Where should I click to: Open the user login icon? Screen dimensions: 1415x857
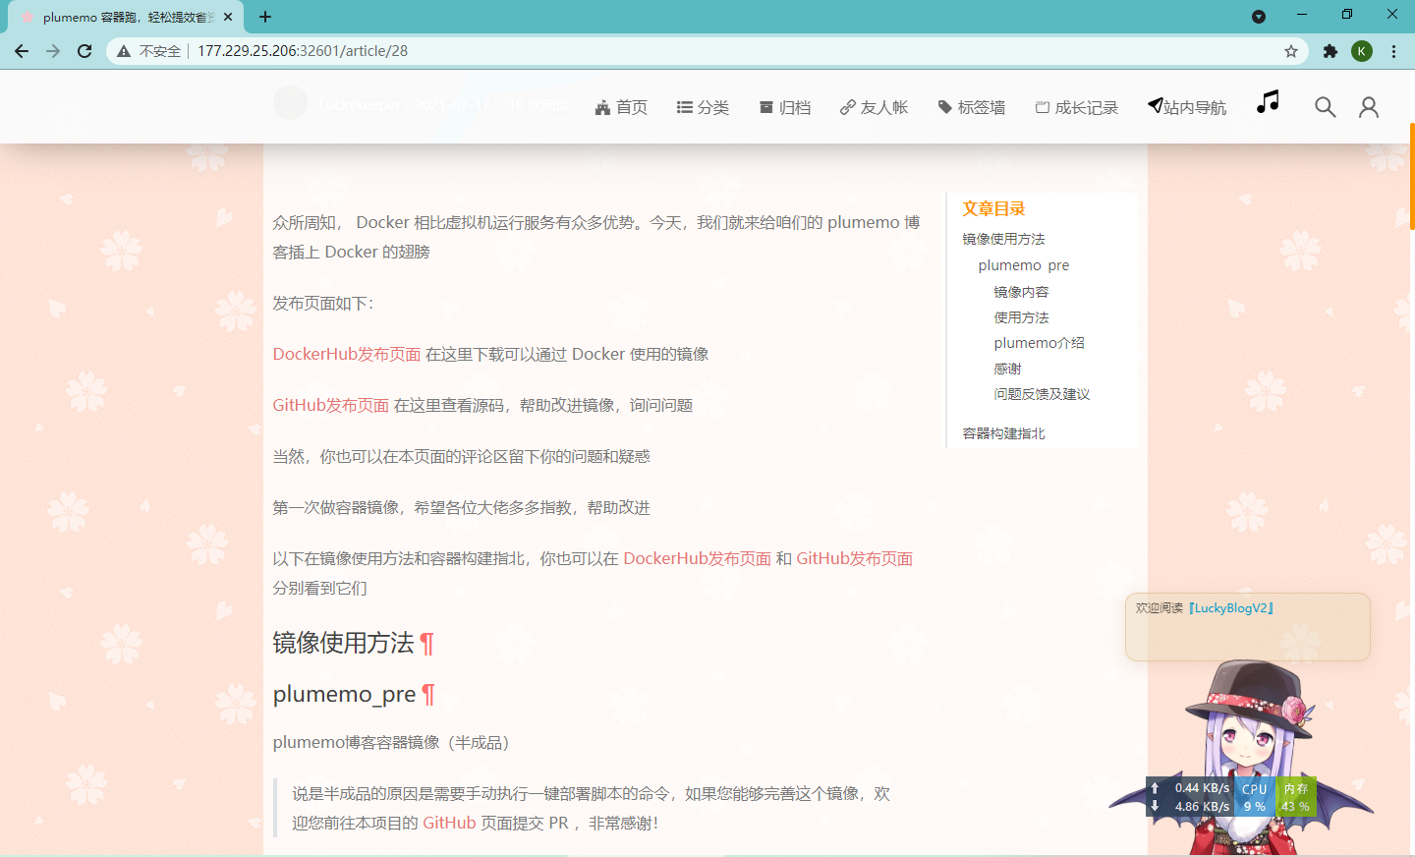tap(1369, 107)
